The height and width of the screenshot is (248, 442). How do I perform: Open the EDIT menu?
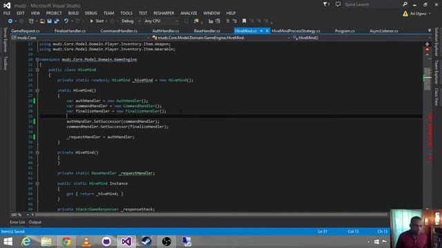[21, 13]
